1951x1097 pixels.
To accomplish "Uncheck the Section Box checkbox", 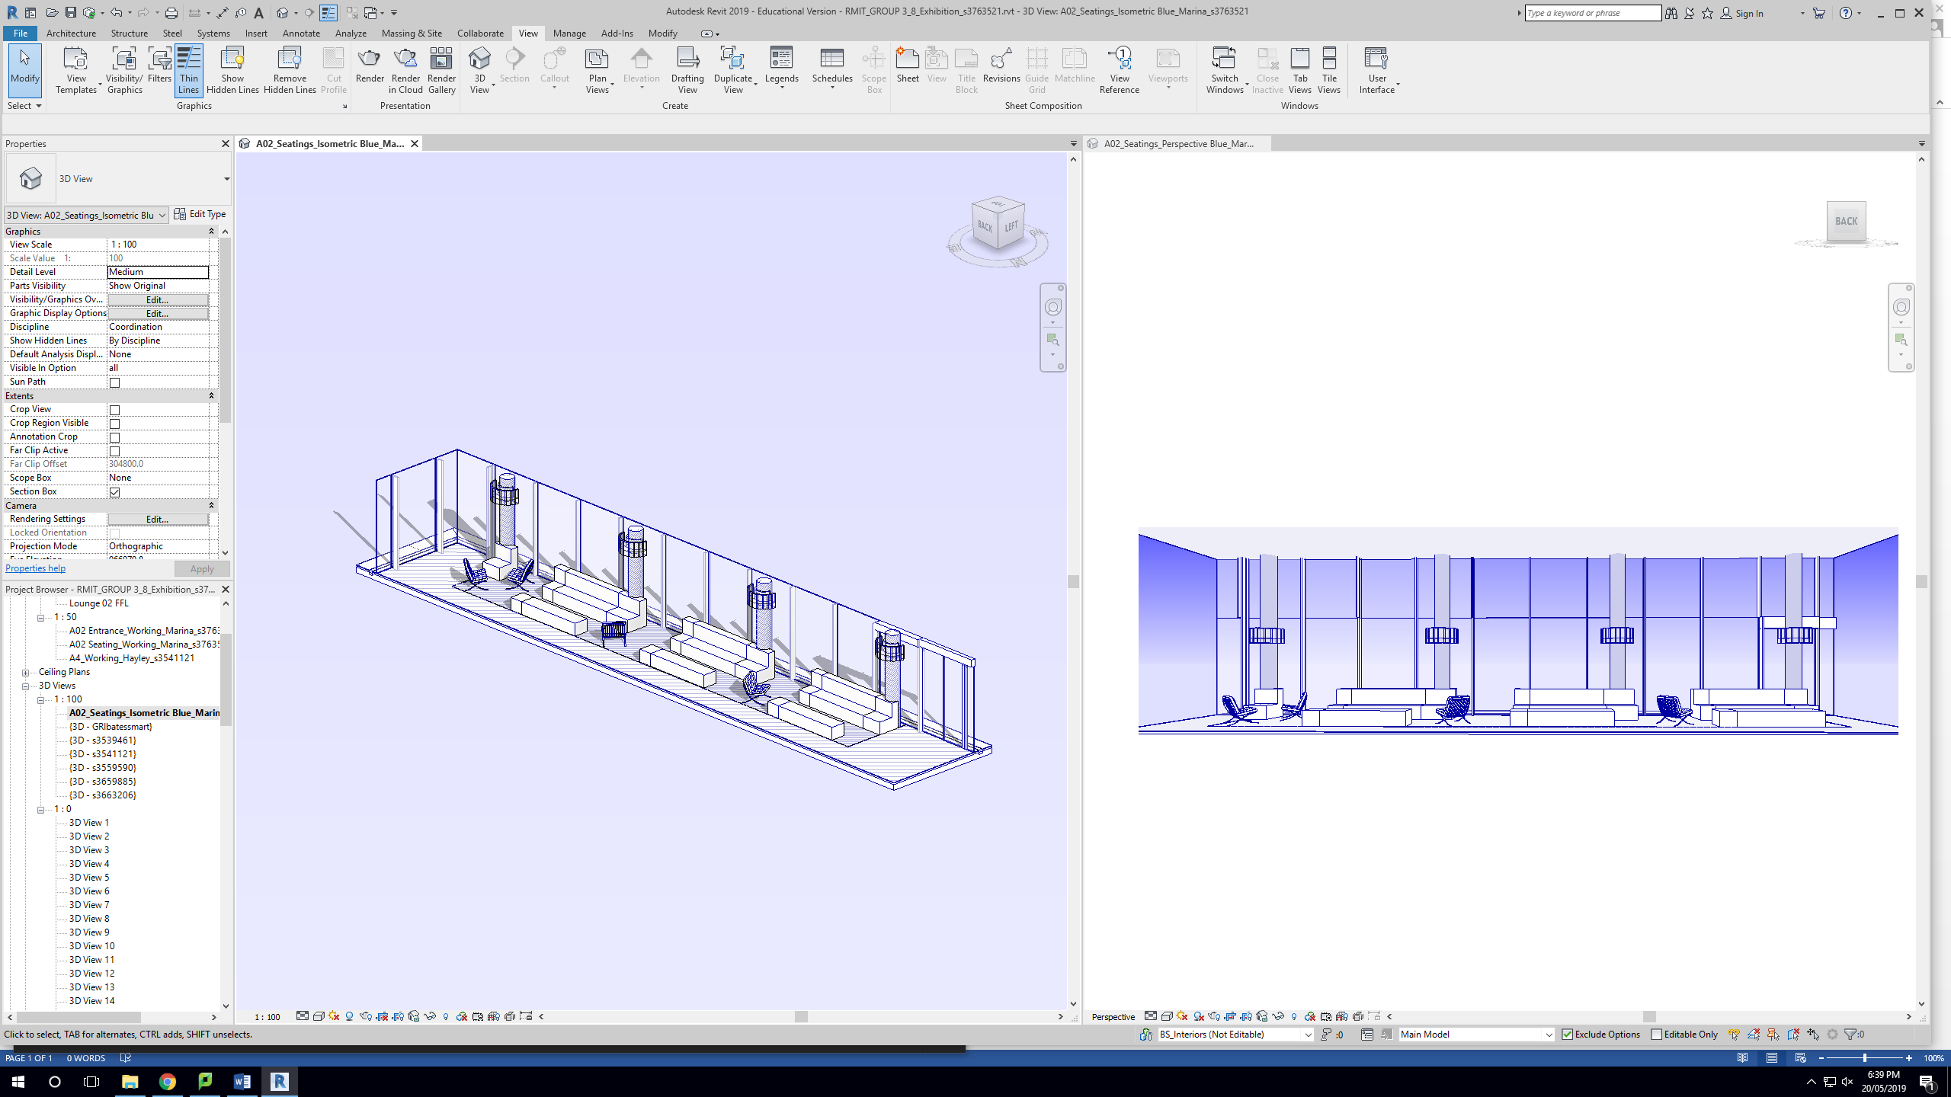I will click(x=114, y=492).
